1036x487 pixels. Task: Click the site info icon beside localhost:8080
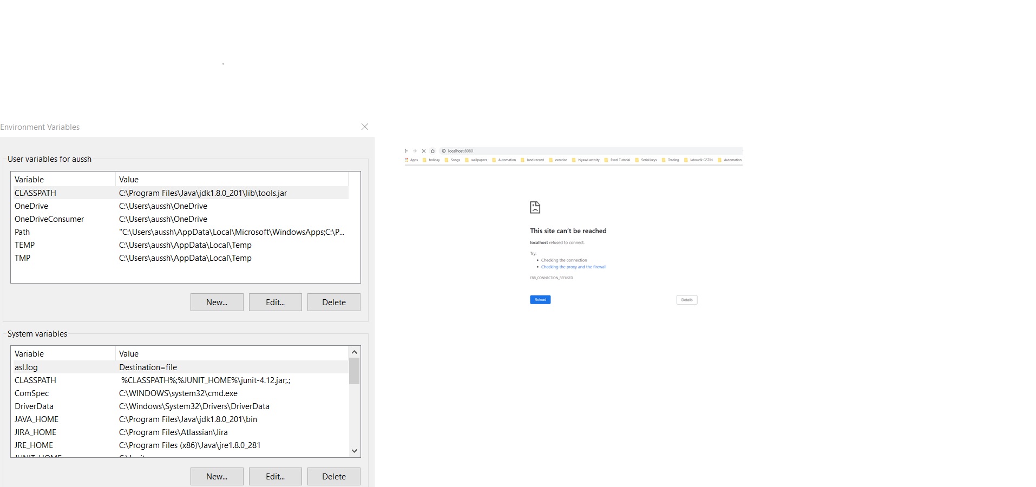click(444, 151)
